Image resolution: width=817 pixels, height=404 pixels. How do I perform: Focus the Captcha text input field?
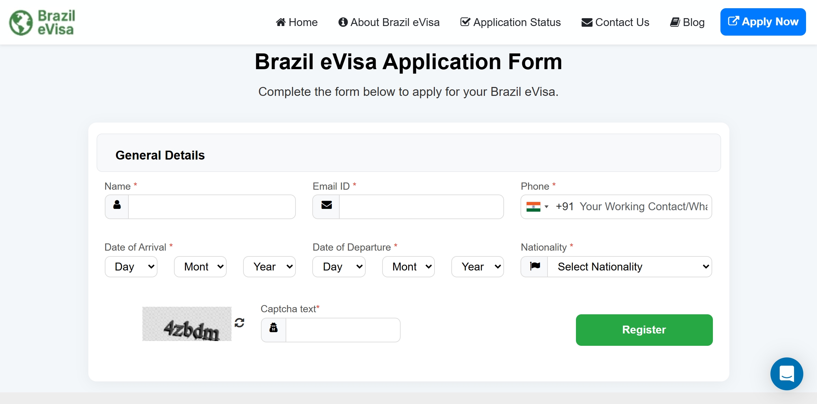tap(343, 330)
